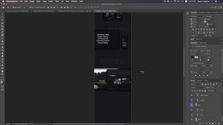Open the font size dropdown
This screenshot has width=223, height=125.
point(198,19)
